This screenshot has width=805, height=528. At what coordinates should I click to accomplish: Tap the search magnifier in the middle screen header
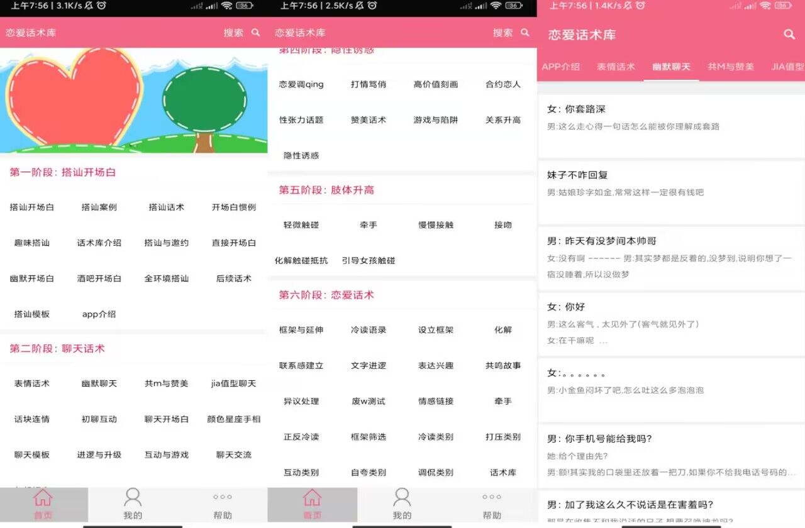pos(525,32)
